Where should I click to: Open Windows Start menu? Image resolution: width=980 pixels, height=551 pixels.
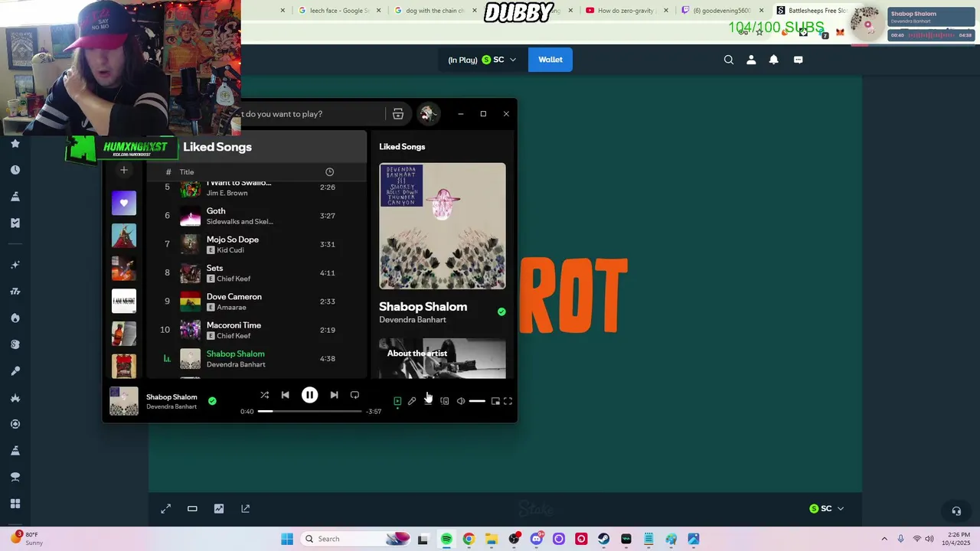[x=287, y=540]
